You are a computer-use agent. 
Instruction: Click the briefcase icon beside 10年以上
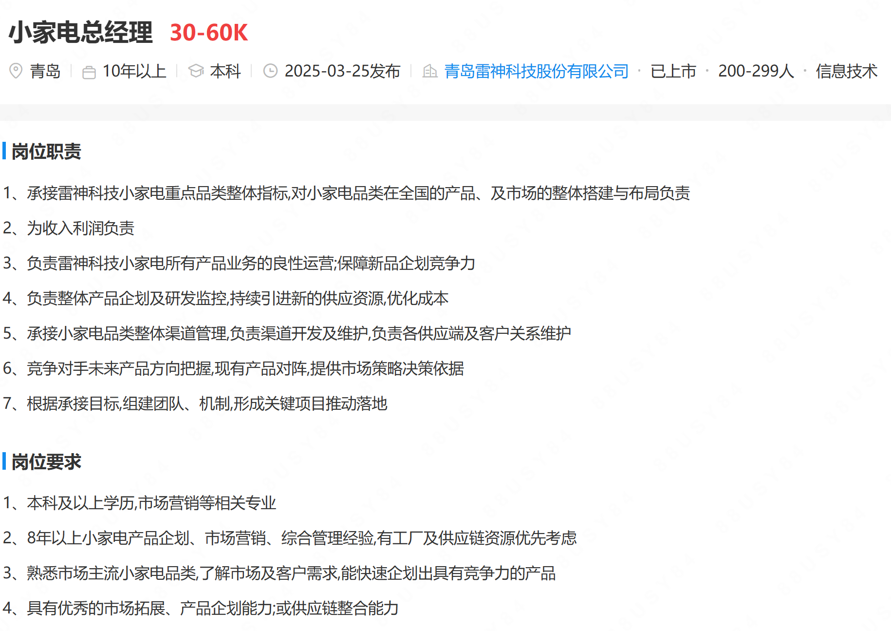pyautogui.click(x=89, y=72)
